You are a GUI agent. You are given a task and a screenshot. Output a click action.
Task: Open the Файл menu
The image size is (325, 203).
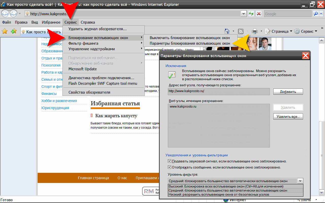point(6,22)
